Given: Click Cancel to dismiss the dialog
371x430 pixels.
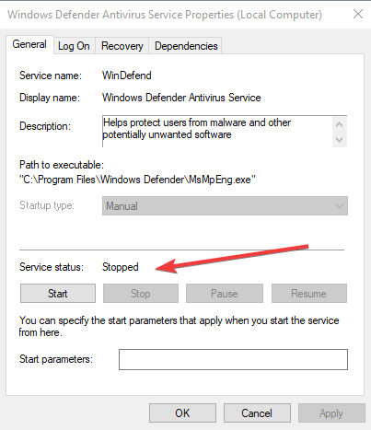Looking at the screenshot, I should (x=257, y=413).
